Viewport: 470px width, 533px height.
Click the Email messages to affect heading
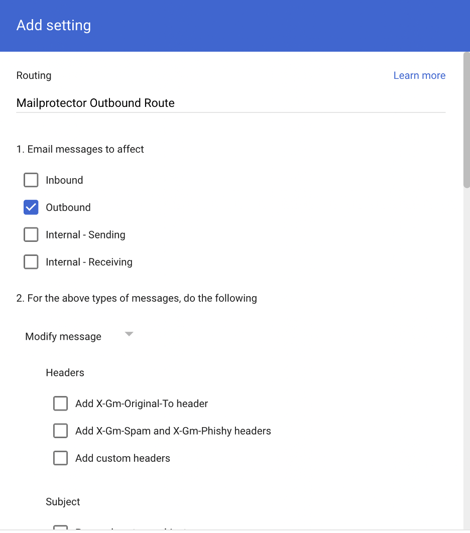click(80, 149)
